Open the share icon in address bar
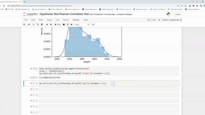Image resolution: width=205 pixels, height=115 pixels. [182, 6]
